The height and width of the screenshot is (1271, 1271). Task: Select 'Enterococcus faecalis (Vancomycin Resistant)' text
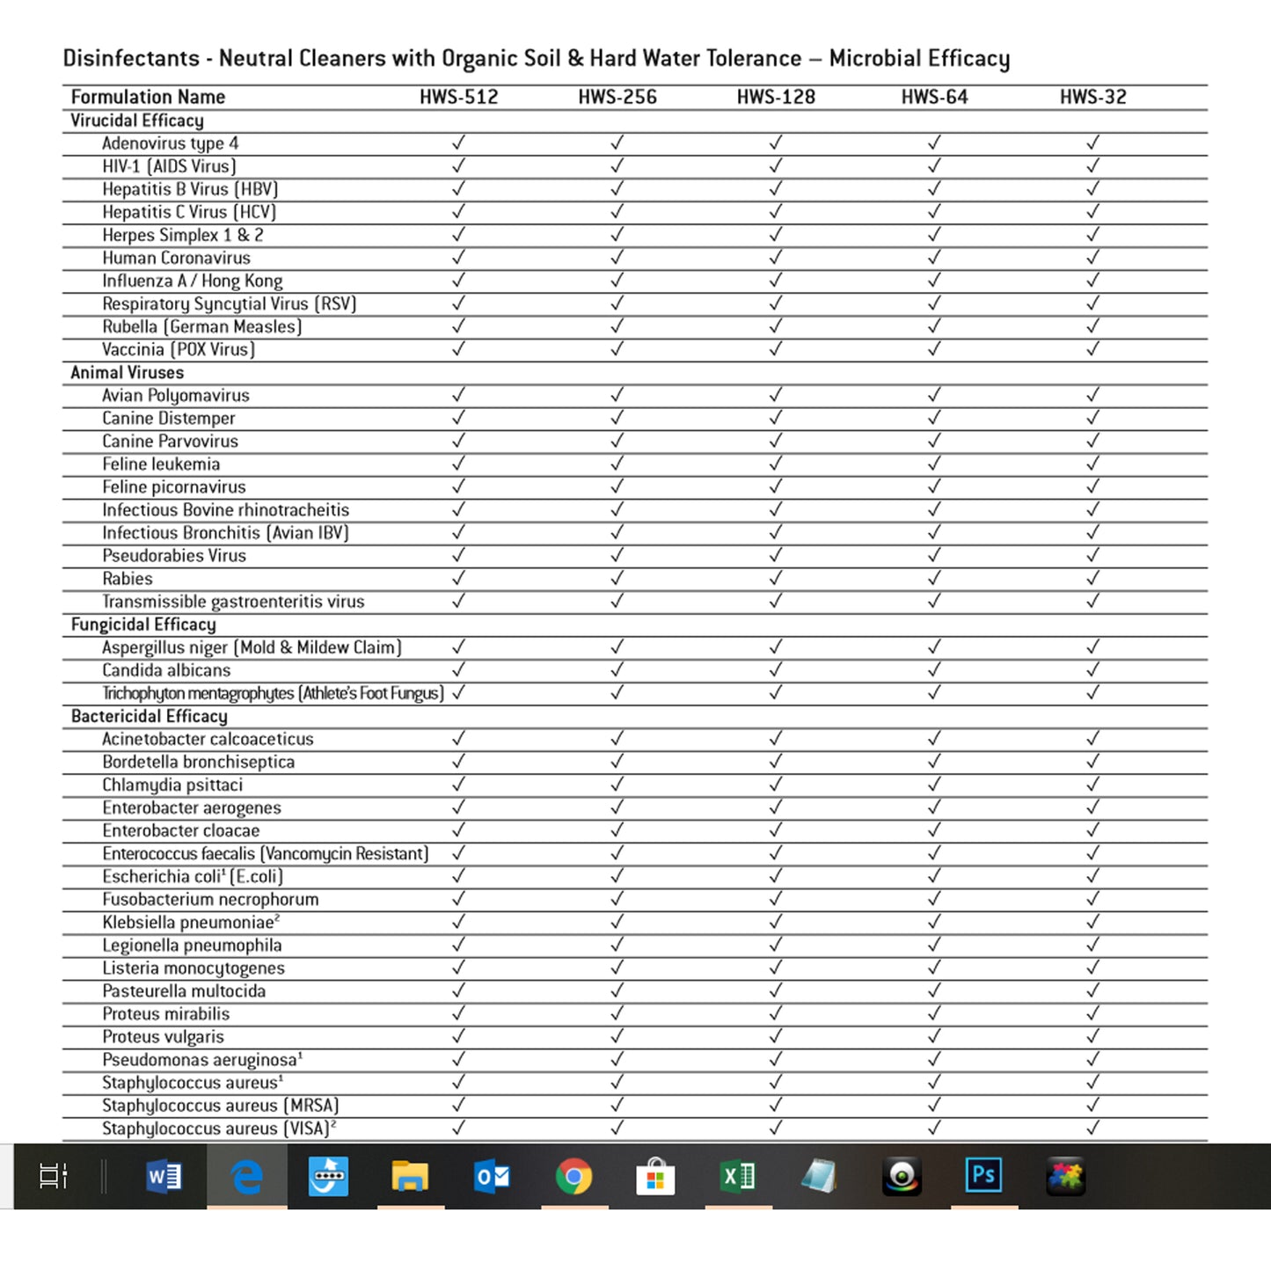pos(266,853)
